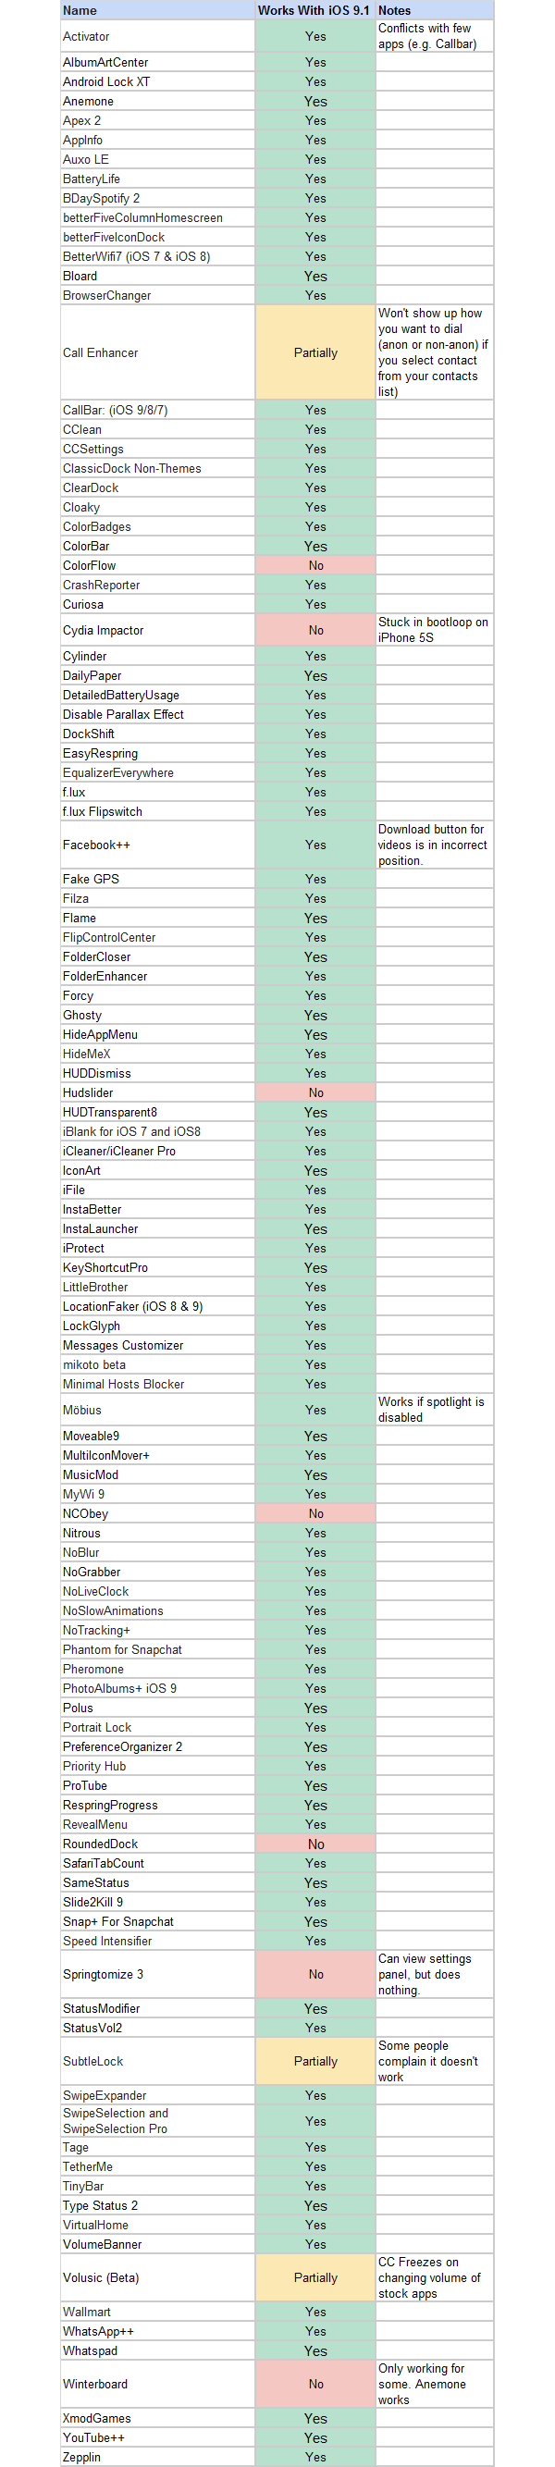
Task: Click the No cell for Winterboard
Action: (x=315, y=2384)
